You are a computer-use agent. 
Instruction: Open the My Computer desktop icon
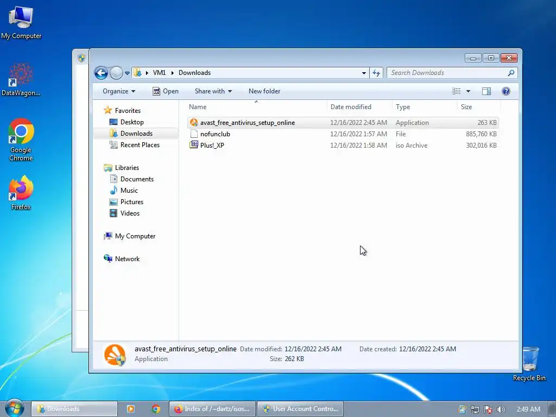click(21, 22)
